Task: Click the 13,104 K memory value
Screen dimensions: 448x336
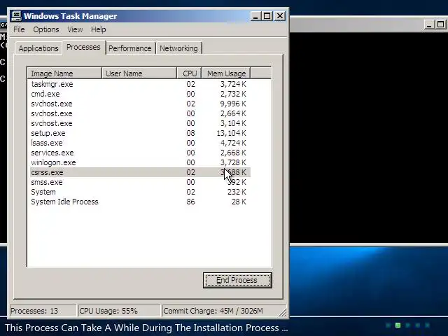Action: pos(231,133)
